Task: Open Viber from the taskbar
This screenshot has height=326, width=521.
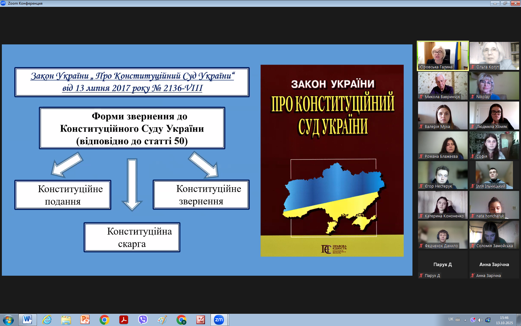Action: point(143,319)
